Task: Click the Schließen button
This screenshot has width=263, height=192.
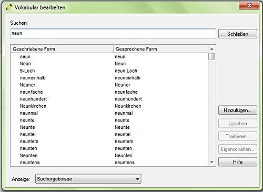Action: [x=238, y=34]
